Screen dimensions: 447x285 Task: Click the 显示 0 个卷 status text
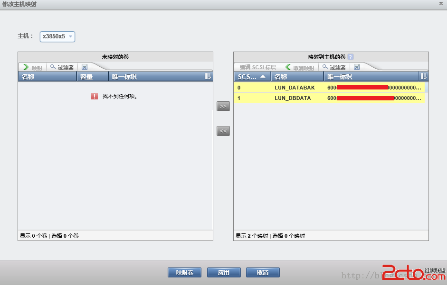(33, 236)
